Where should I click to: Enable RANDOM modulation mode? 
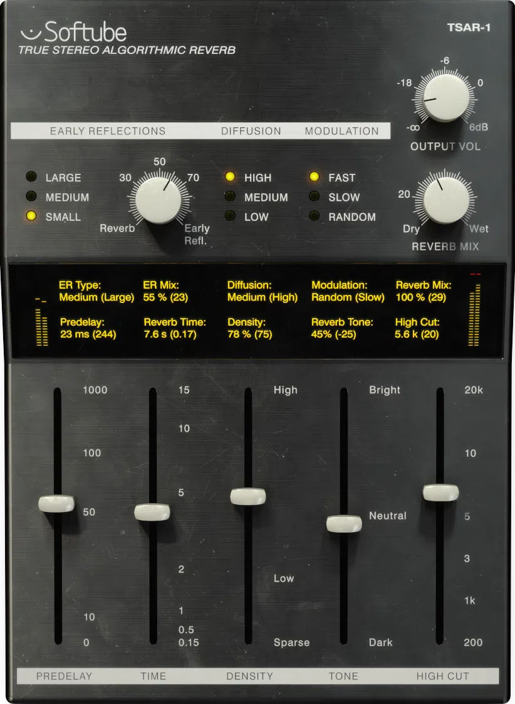tap(315, 216)
